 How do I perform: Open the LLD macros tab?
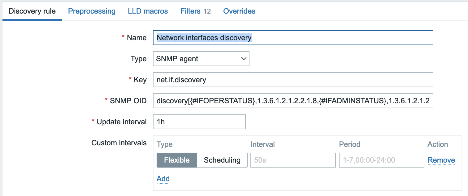148,11
